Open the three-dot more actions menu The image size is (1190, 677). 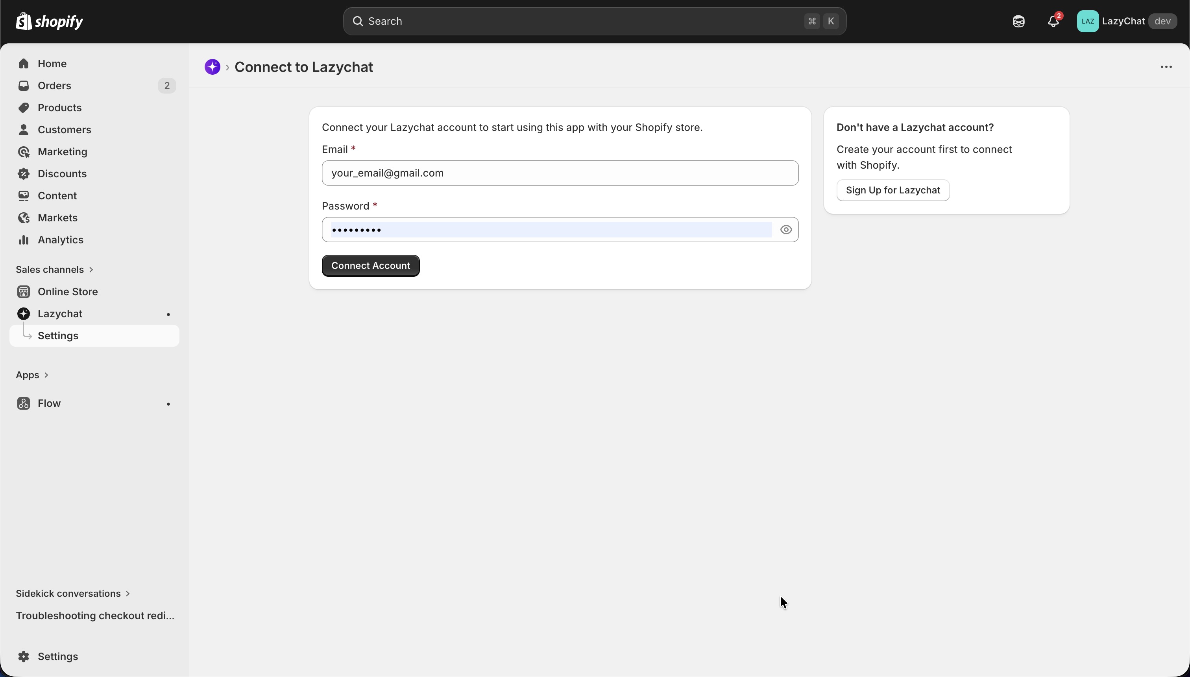(1166, 67)
